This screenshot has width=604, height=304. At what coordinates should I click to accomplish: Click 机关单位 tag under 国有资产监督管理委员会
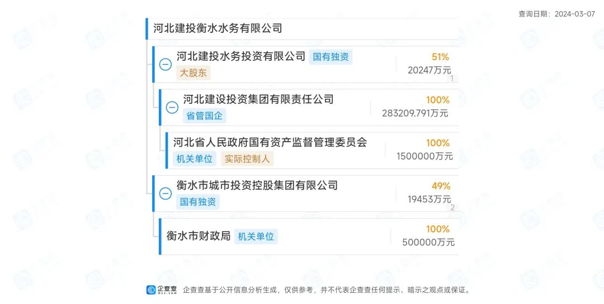(195, 158)
